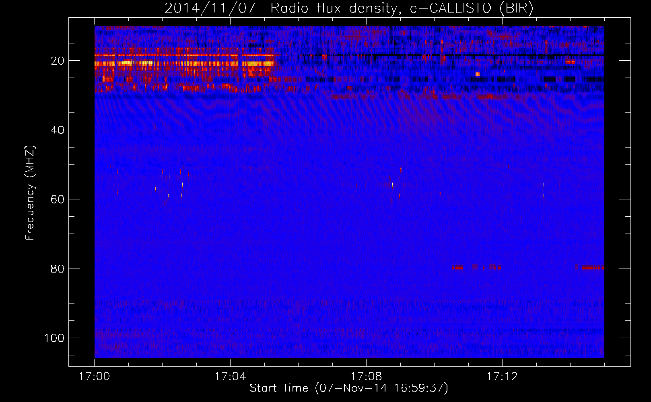Click the 'Start Time (07-Nov-14 16:59:37)' label

[349, 388]
